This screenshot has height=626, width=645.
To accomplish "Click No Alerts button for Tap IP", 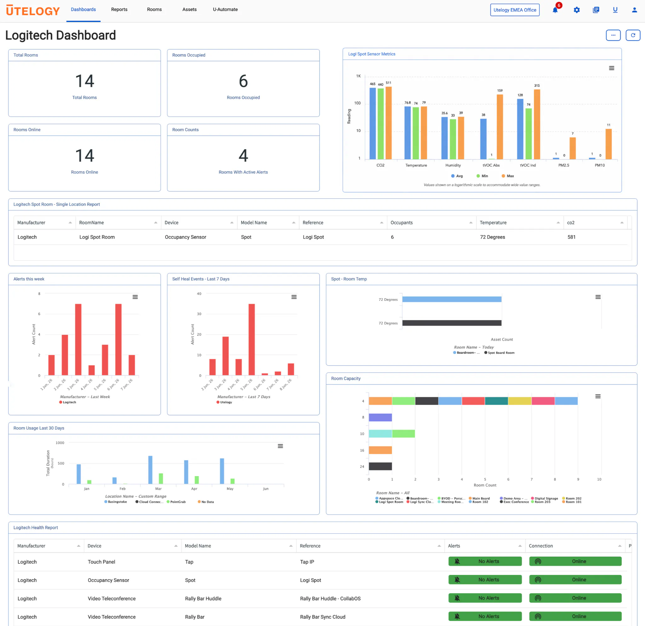I will click(485, 561).
